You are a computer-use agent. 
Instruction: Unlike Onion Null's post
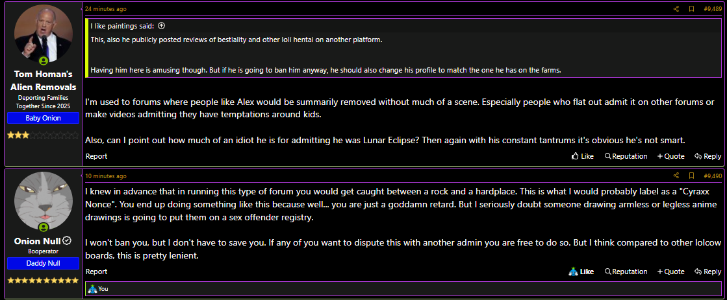point(581,271)
